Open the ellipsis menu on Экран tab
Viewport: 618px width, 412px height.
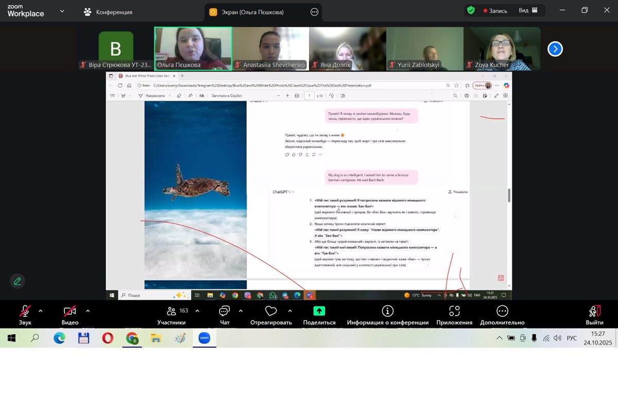coord(315,12)
